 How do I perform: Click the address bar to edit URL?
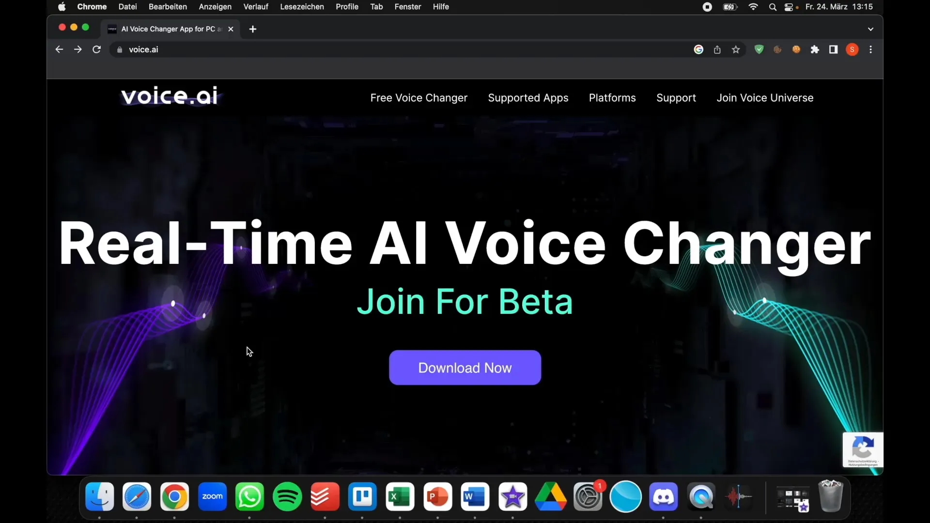(x=144, y=49)
